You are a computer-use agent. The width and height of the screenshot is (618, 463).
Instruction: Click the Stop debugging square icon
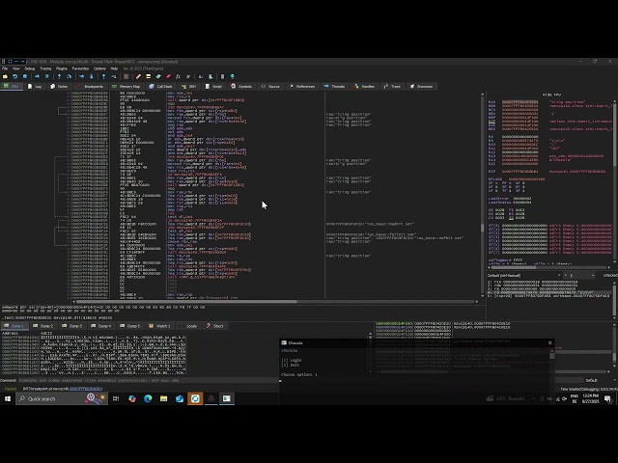[x=25, y=76]
